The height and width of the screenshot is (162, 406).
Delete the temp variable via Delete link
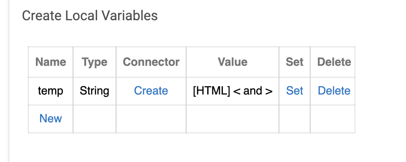334,91
